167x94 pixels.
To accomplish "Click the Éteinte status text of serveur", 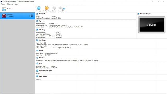I will tap(11, 16).
